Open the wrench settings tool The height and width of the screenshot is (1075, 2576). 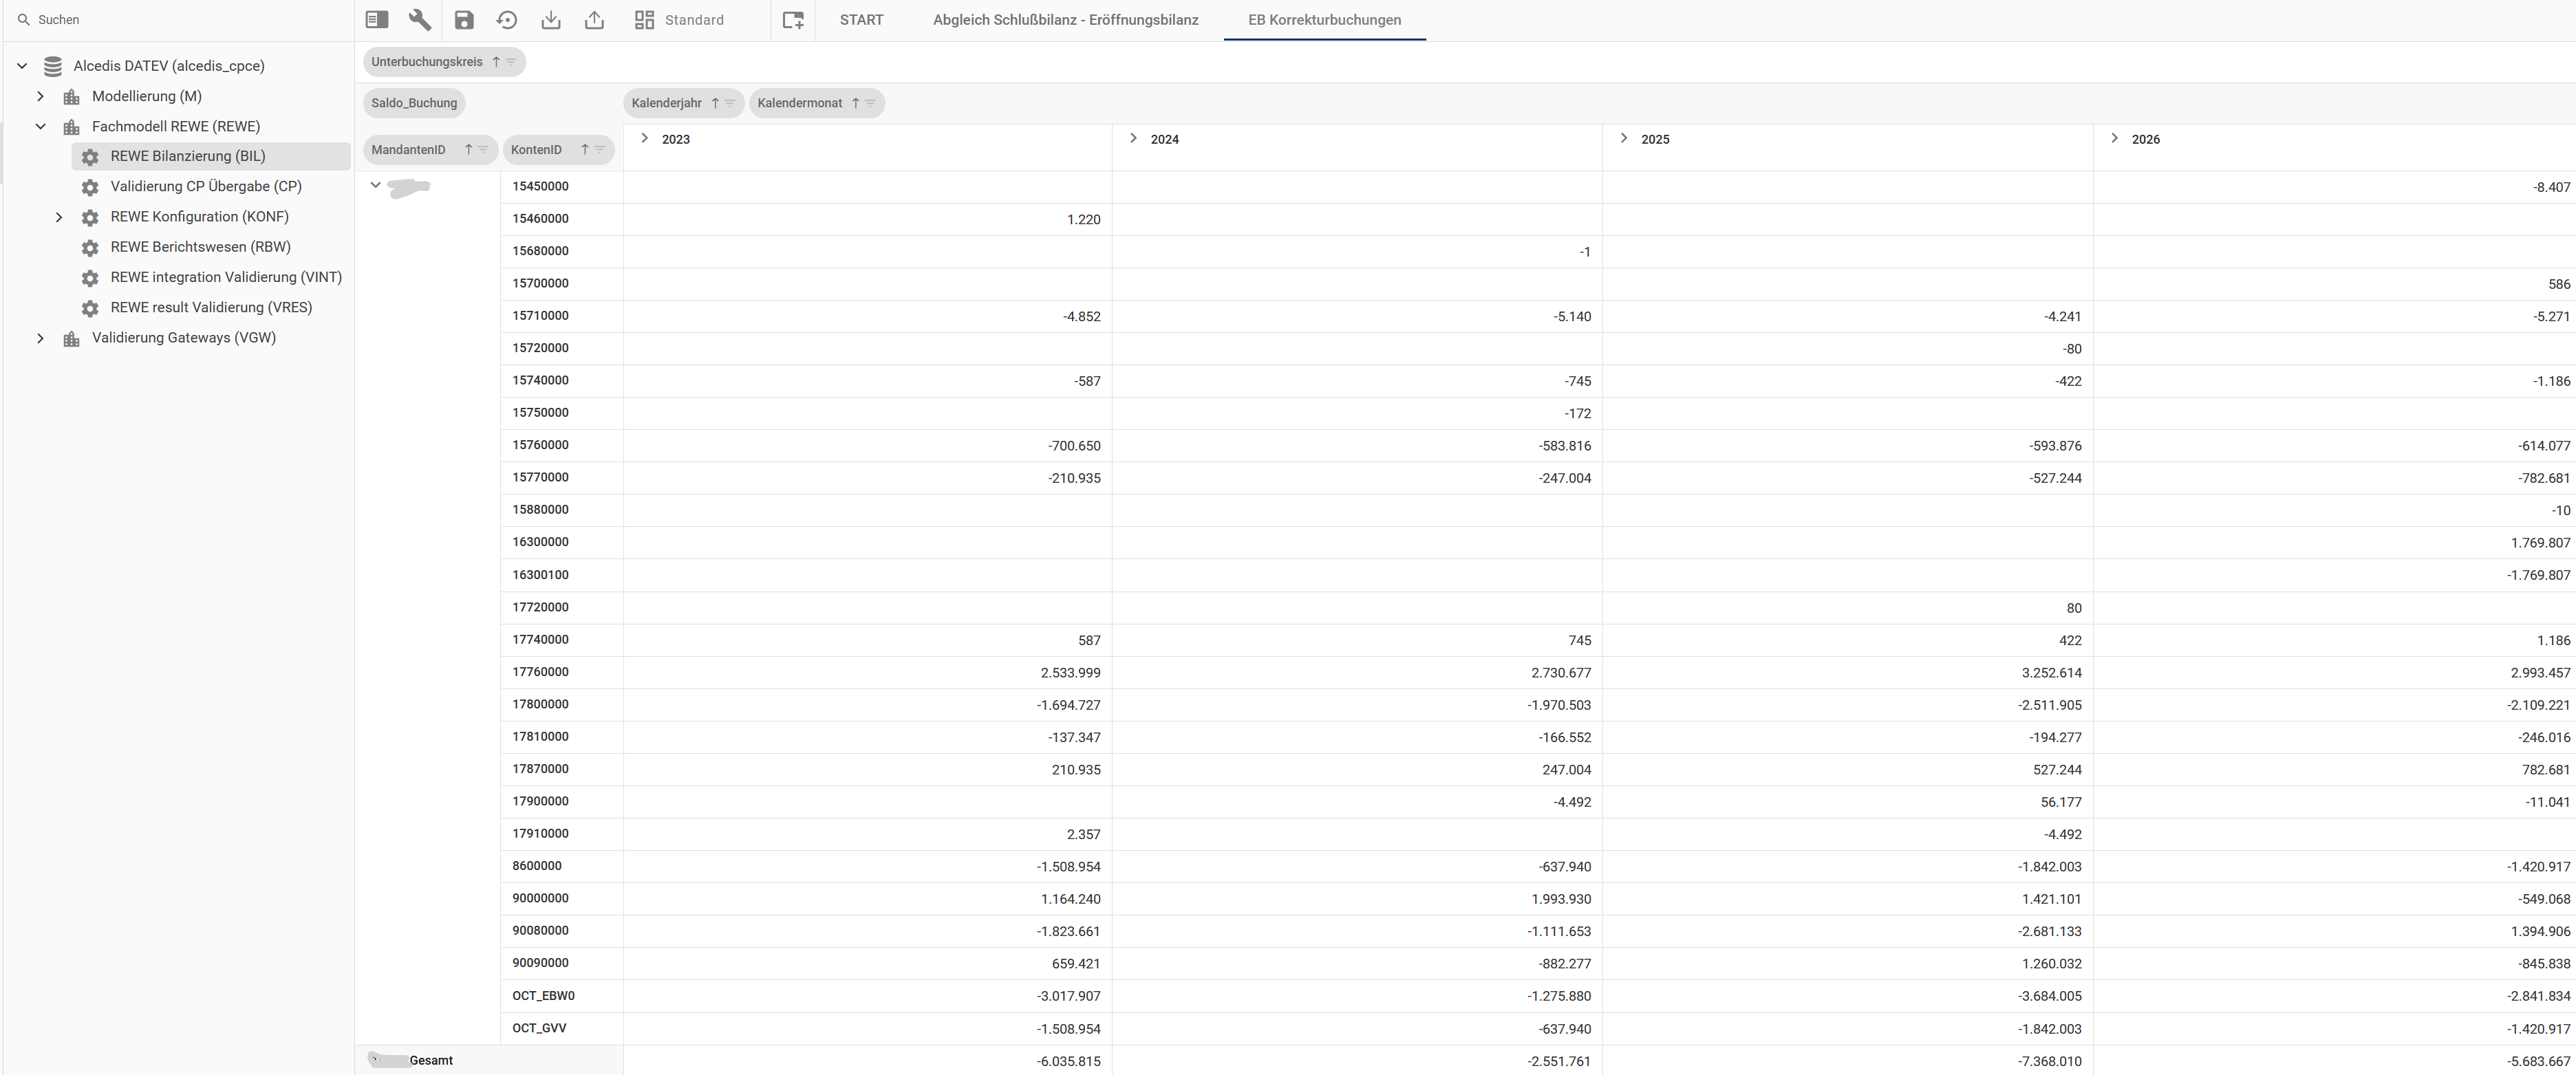pos(420,20)
